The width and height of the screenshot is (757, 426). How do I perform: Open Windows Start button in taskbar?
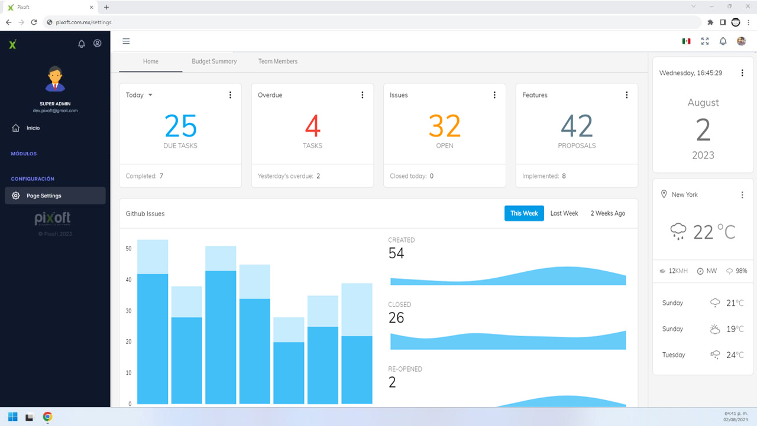coord(12,417)
